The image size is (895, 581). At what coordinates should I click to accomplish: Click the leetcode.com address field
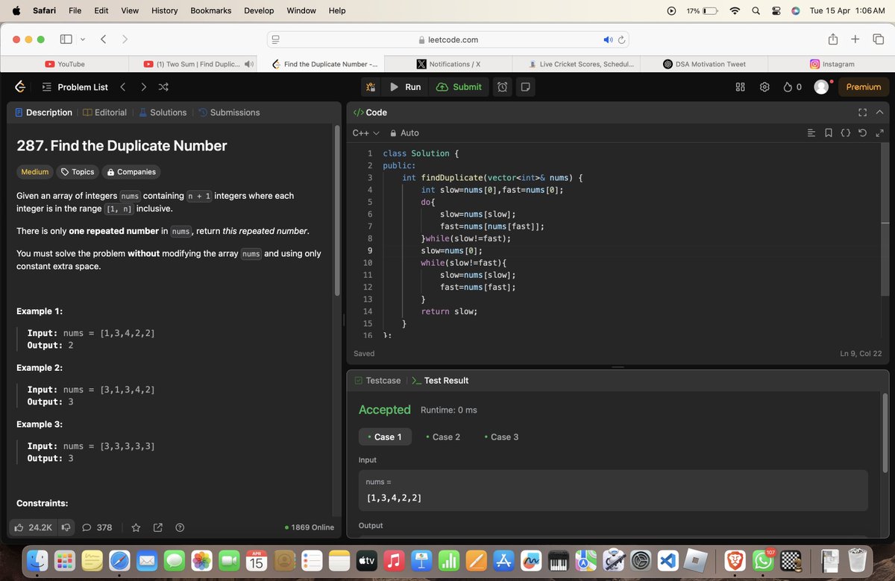[x=448, y=39]
